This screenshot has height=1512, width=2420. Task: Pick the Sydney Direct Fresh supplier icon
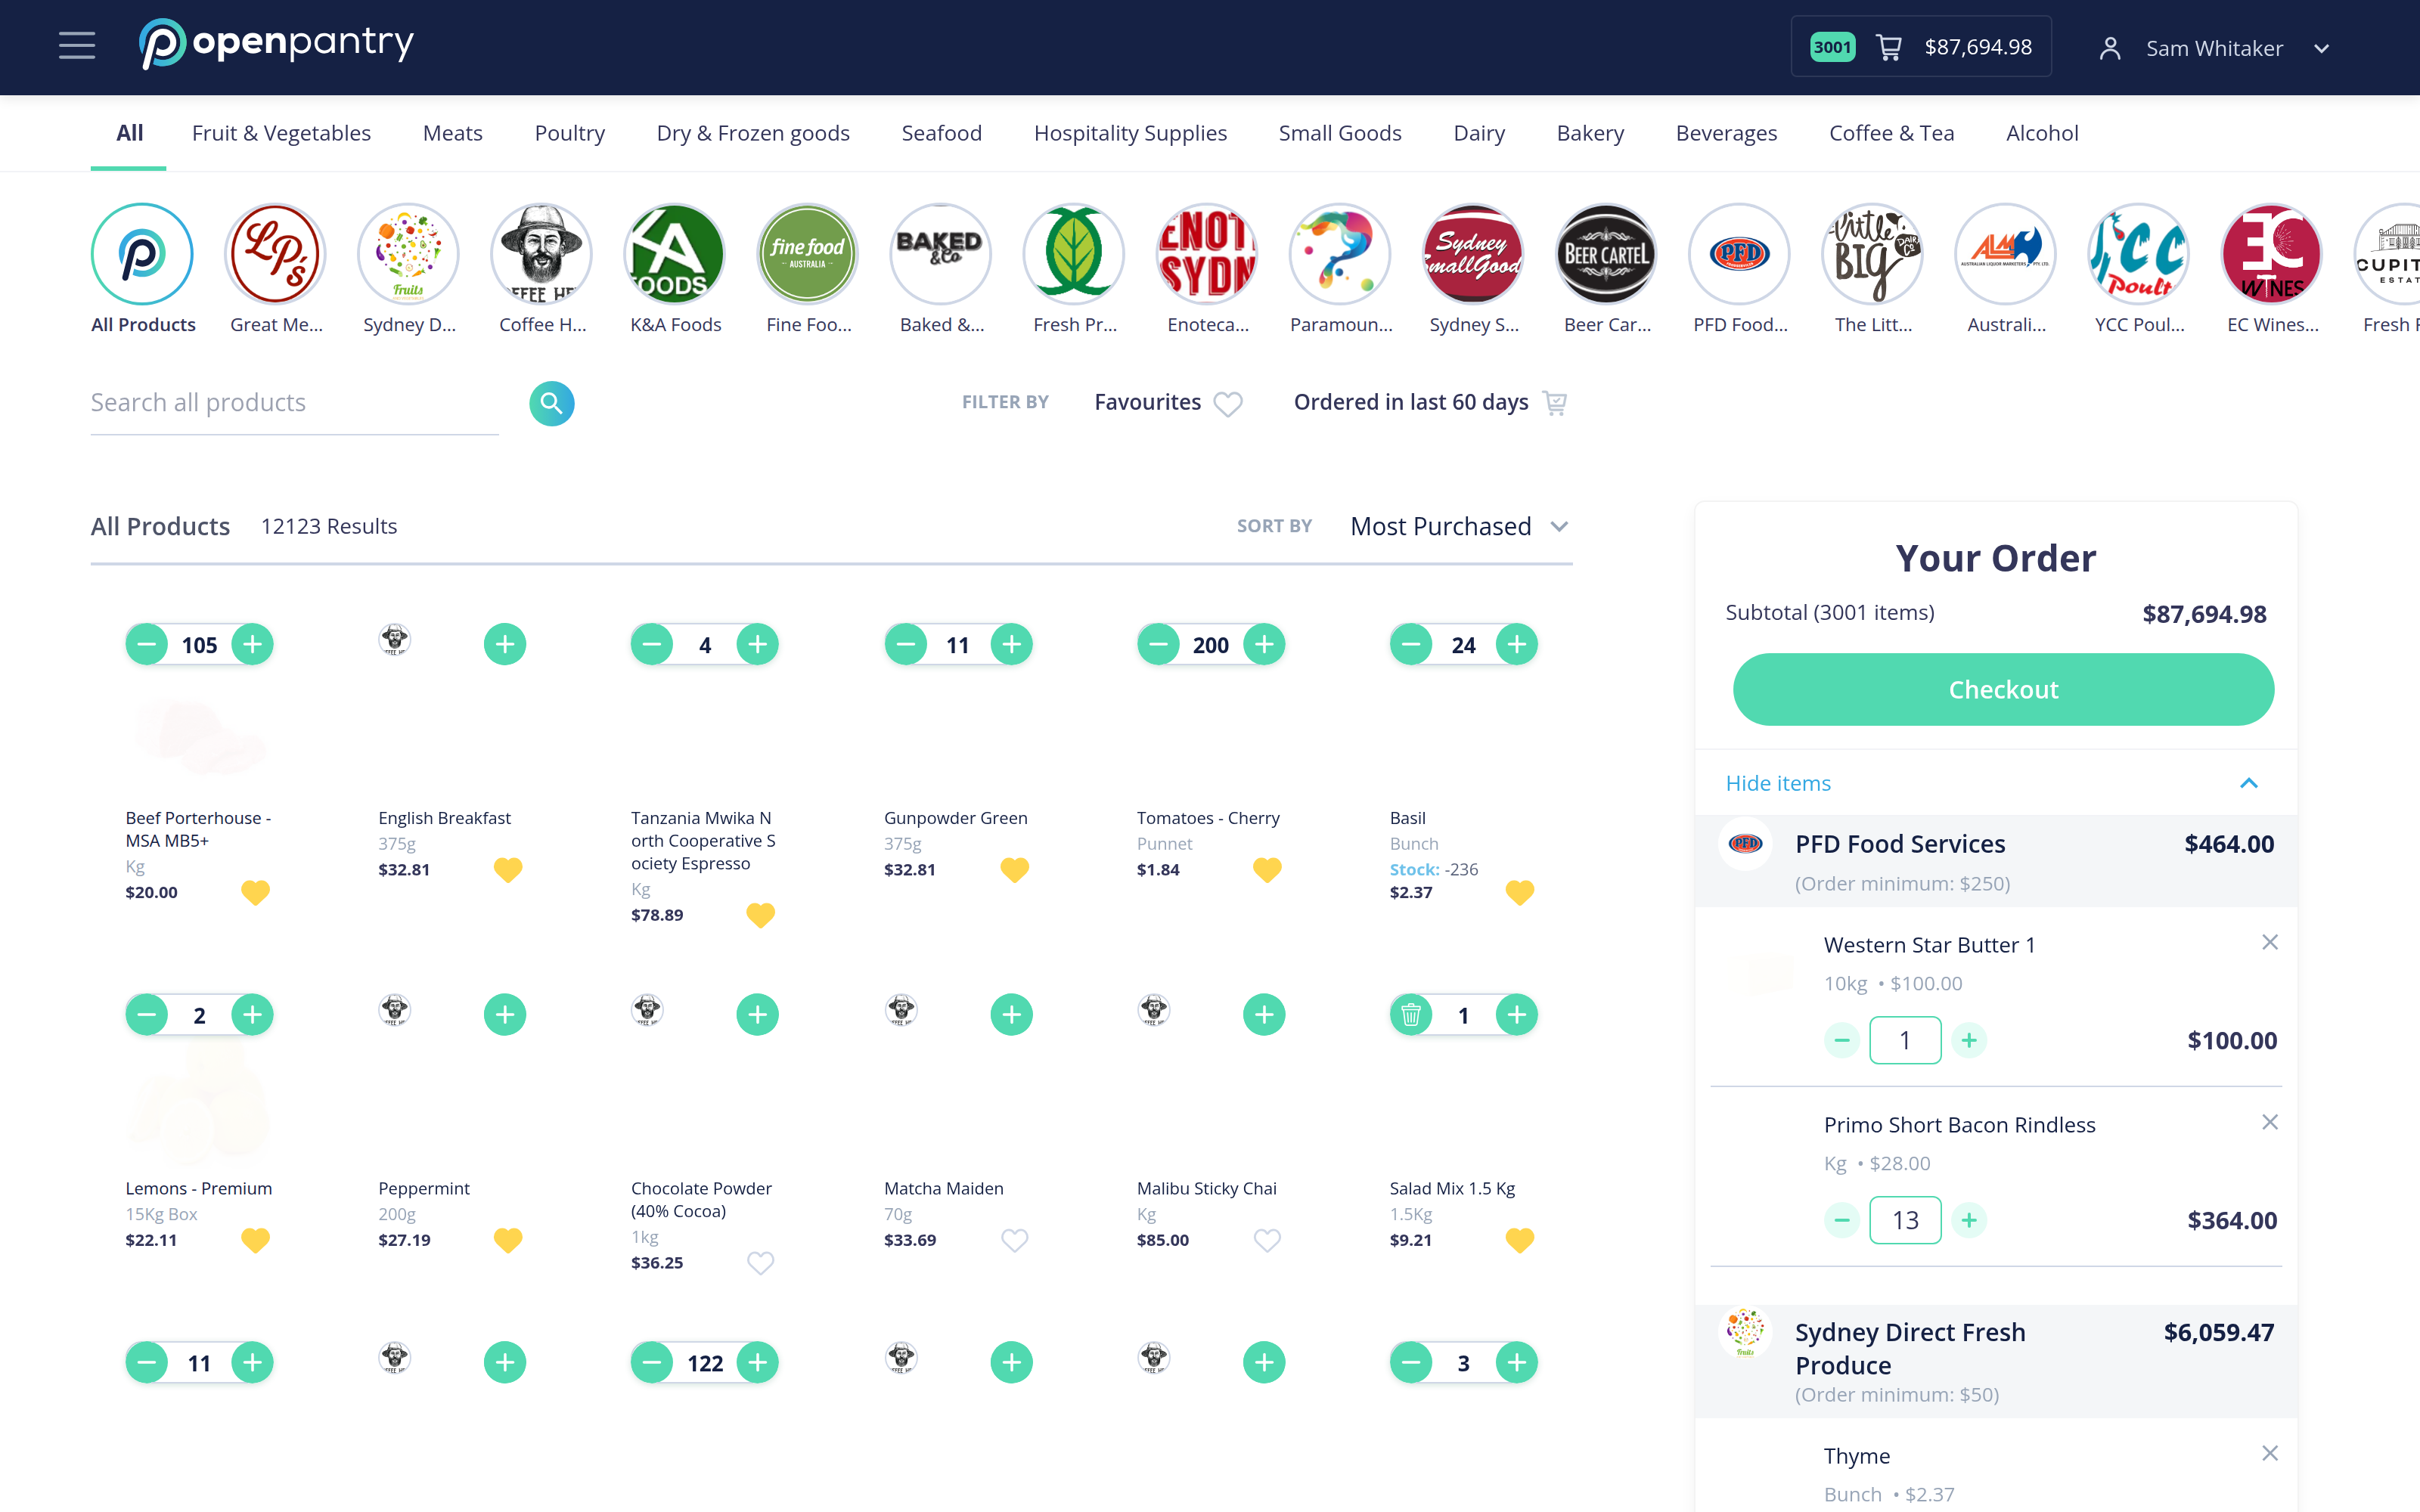click(409, 254)
